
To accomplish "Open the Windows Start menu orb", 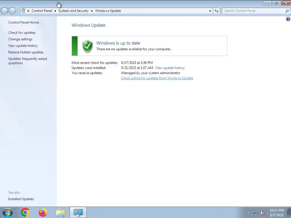I will [x=8, y=212].
